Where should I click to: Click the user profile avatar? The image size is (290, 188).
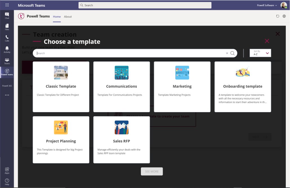tap(284, 5)
